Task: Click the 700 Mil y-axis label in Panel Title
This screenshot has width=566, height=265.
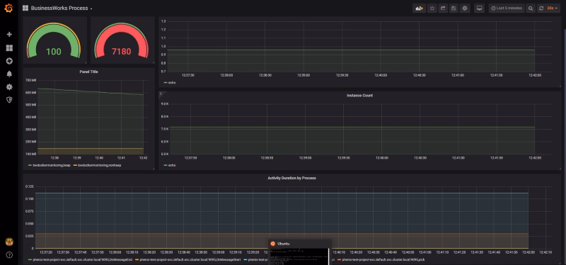Action: pyautogui.click(x=31, y=79)
